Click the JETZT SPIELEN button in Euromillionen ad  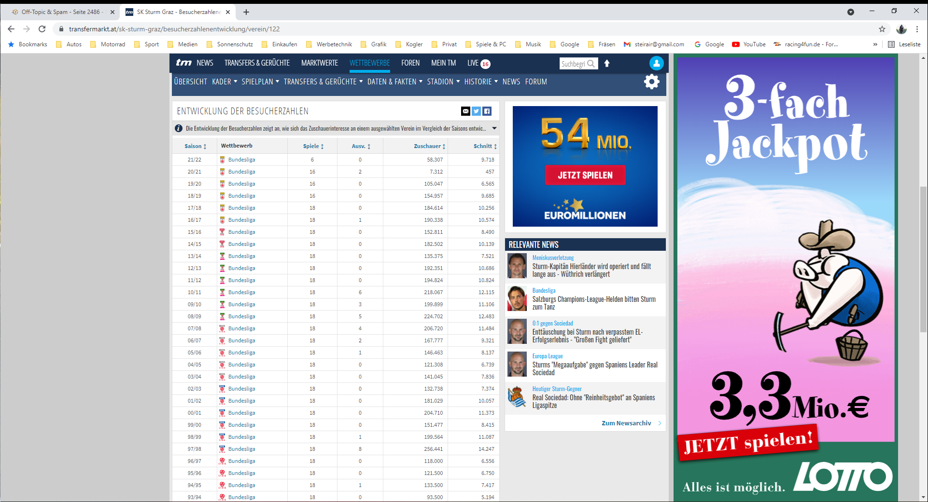[585, 175]
